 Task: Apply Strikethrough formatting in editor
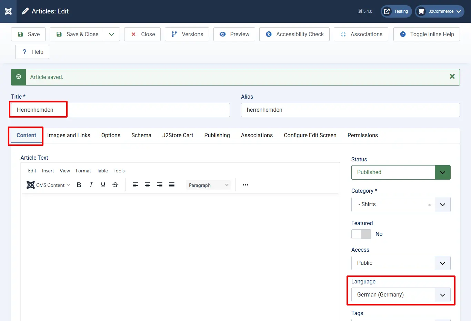click(115, 185)
